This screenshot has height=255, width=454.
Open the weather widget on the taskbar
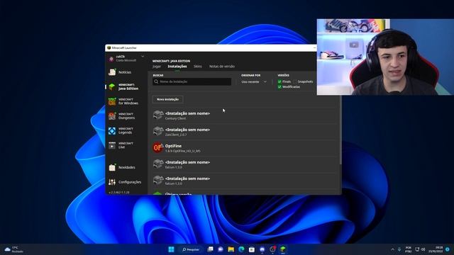tap(14, 249)
